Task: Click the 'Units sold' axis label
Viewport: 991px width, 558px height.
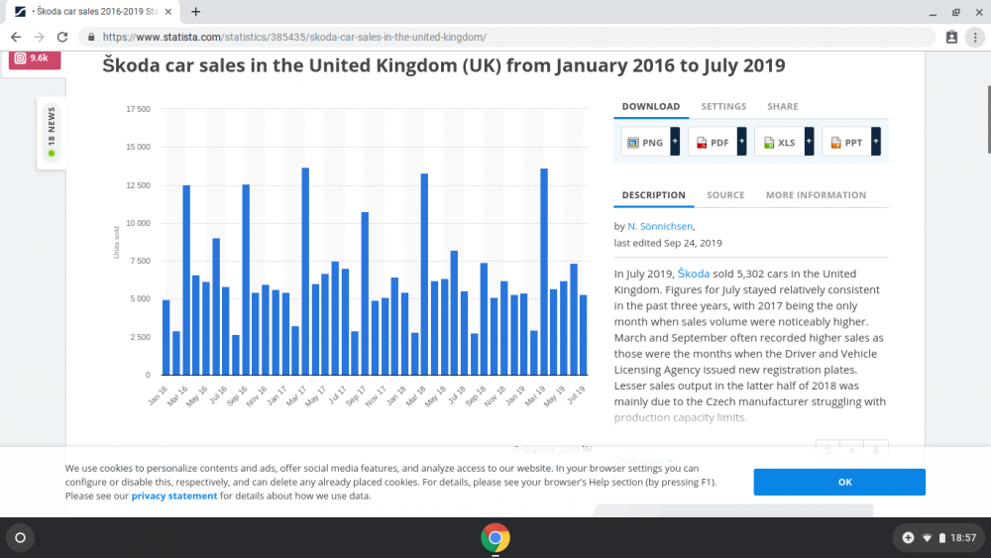Action: (116, 242)
